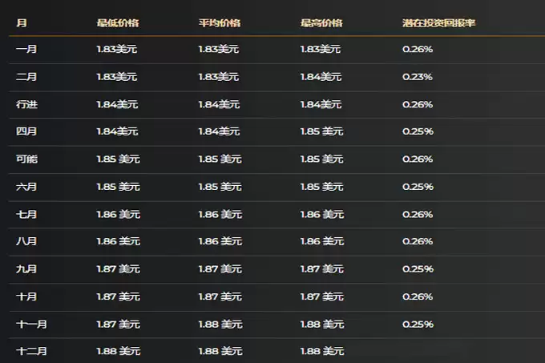
Task: Click the 潜在投资回报率 column header
Action: point(438,23)
